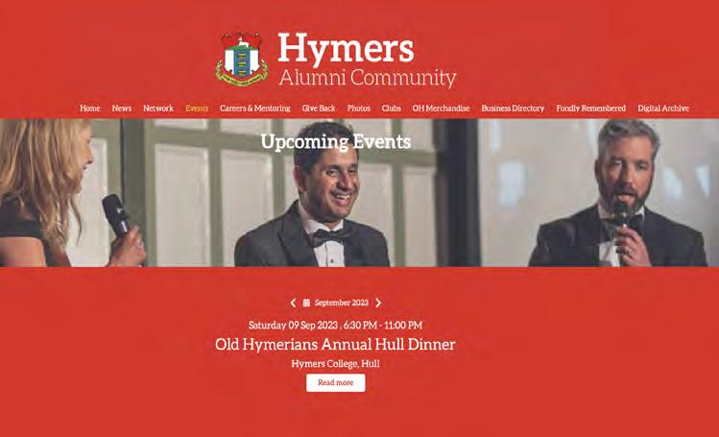View the Fondly Remembered page
This screenshot has width=719, height=437.
[x=591, y=109]
